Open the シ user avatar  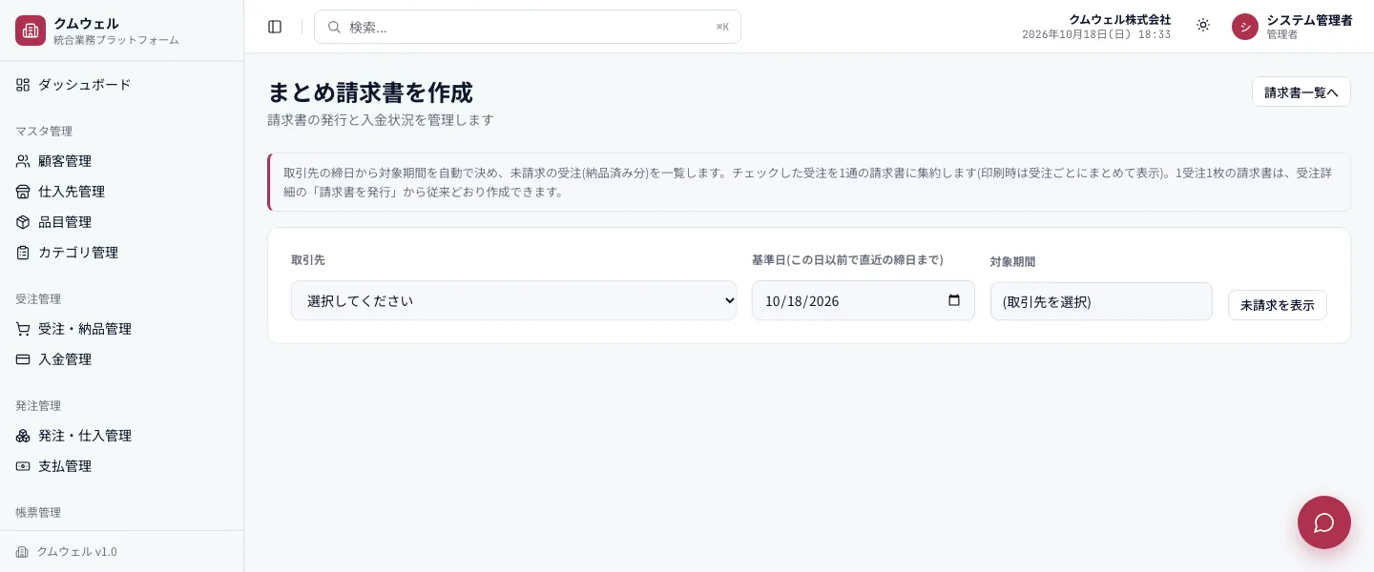tap(1245, 27)
